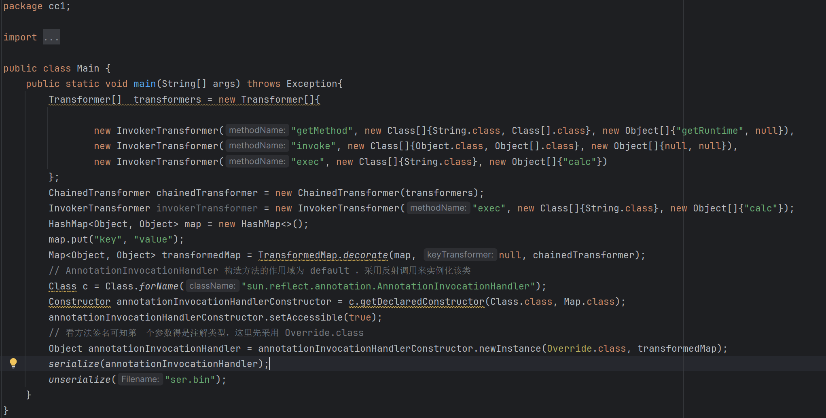The width and height of the screenshot is (826, 418).
Task: Click chainedTransformer variable declaration
Action: click(207, 193)
